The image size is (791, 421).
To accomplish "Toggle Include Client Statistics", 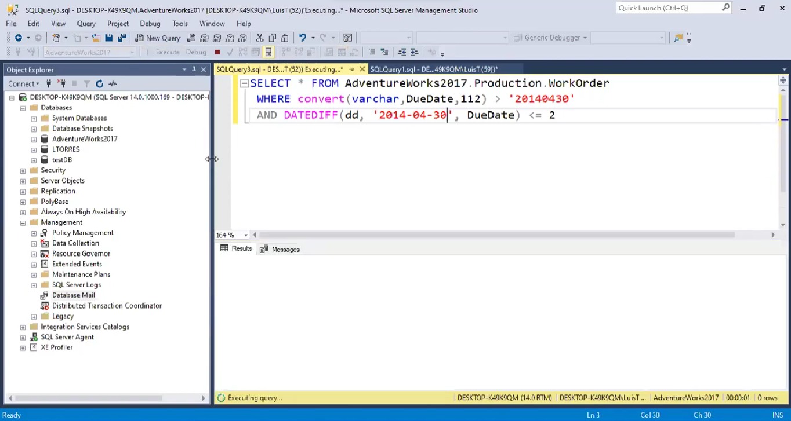I will point(311,52).
